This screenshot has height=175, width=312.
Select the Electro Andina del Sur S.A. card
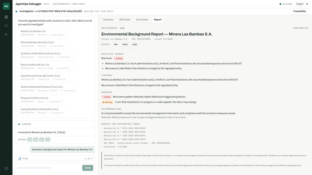click(x=45, y=66)
